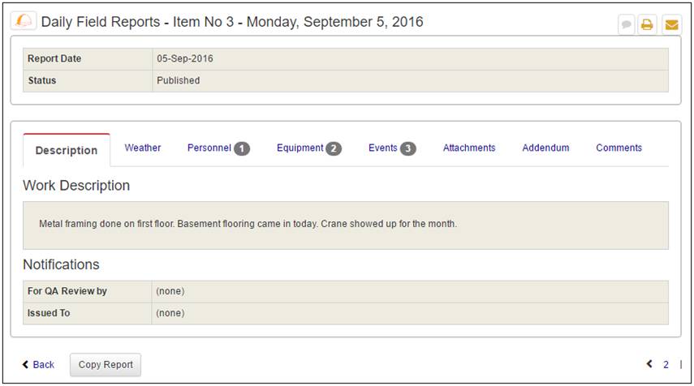Click the Personnel count badge 1

(x=242, y=148)
